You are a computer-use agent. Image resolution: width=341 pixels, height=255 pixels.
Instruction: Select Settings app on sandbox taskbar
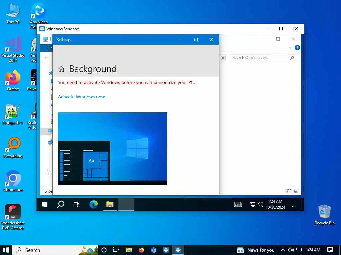pyautogui.click(x=126, y=204)
